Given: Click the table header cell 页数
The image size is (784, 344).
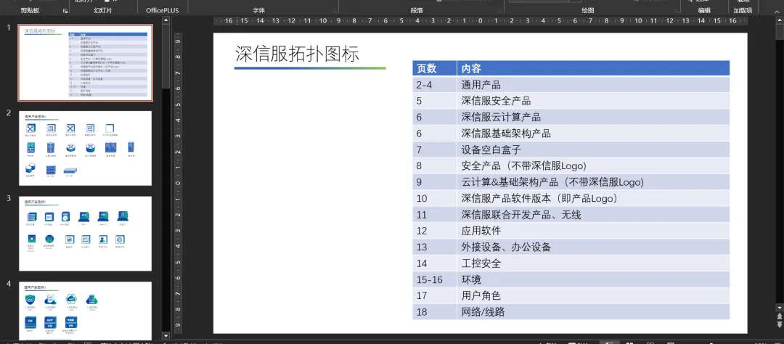Looking at the screenshot, I should click(435, 68).
